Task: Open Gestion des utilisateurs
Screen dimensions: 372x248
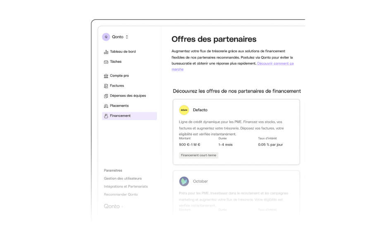Action: (123, 179)
